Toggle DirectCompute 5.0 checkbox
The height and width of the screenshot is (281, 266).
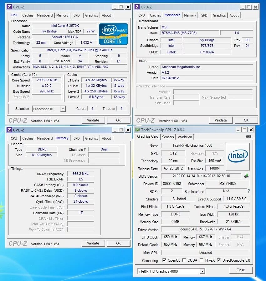(x=218, y=260)
